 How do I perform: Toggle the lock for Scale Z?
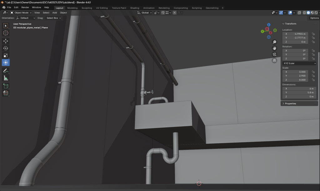[x=313, y=80]
